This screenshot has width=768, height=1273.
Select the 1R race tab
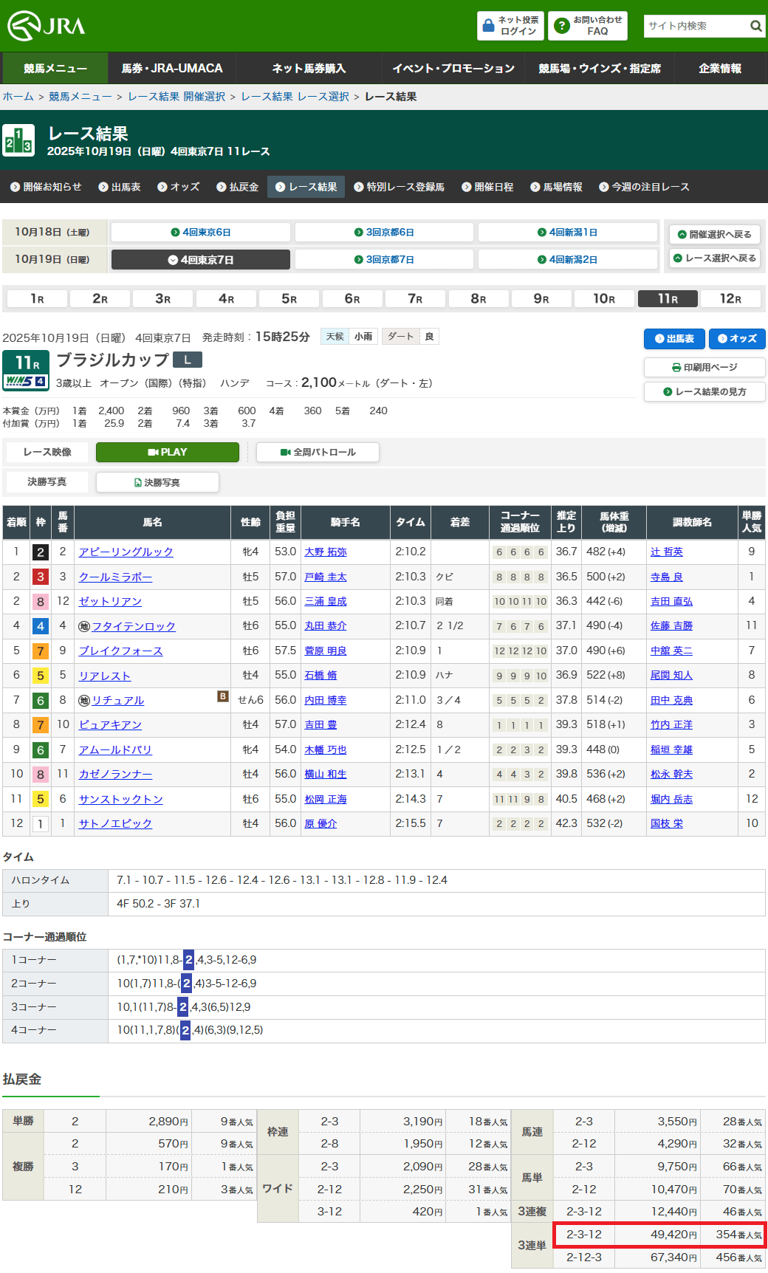point(37,299)
